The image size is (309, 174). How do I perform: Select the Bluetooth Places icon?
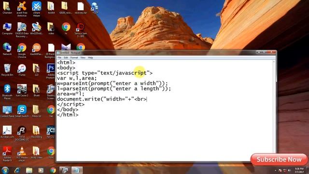tap(7, 92)
